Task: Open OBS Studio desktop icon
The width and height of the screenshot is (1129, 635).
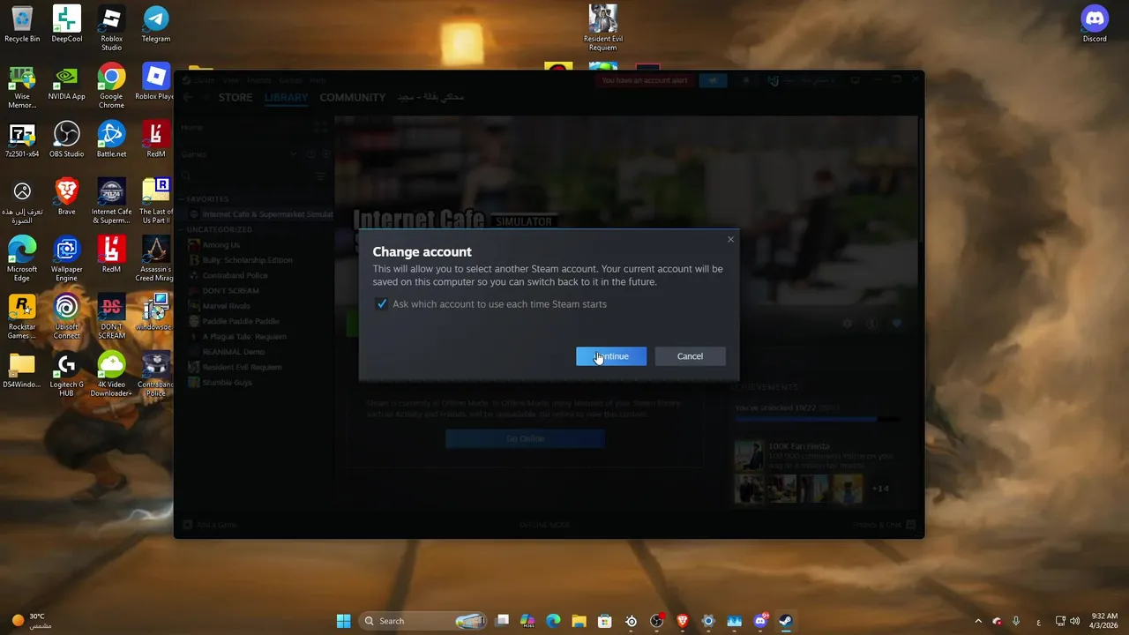Action: pos(67,139)
